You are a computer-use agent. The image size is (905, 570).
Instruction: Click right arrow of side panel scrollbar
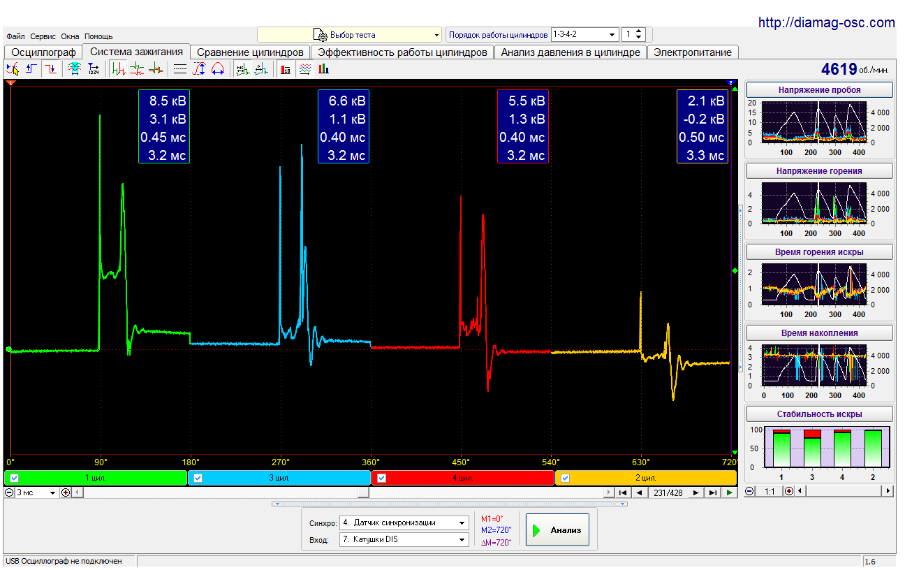tap(888, 491)
